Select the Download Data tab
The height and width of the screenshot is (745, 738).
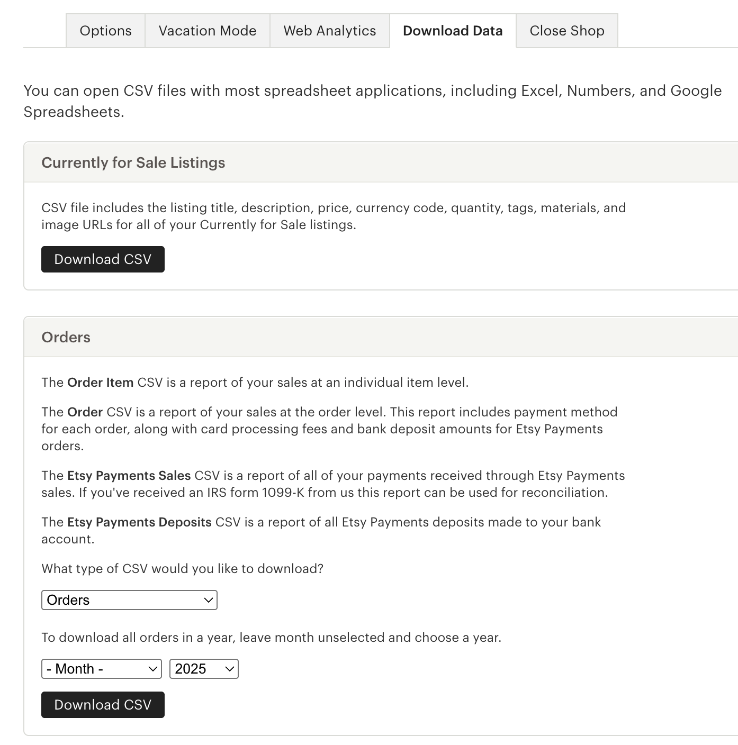453,31
